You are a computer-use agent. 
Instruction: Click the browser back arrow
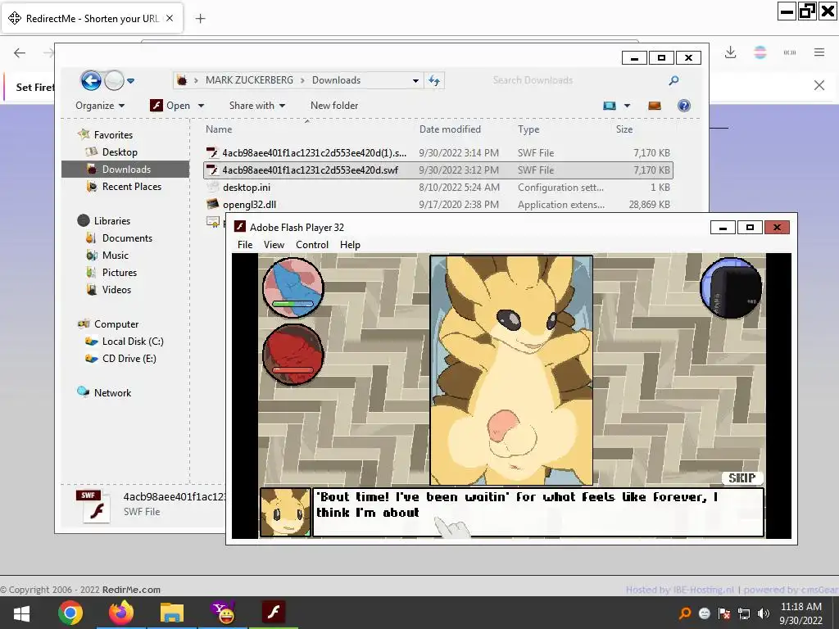click(20, 52)
